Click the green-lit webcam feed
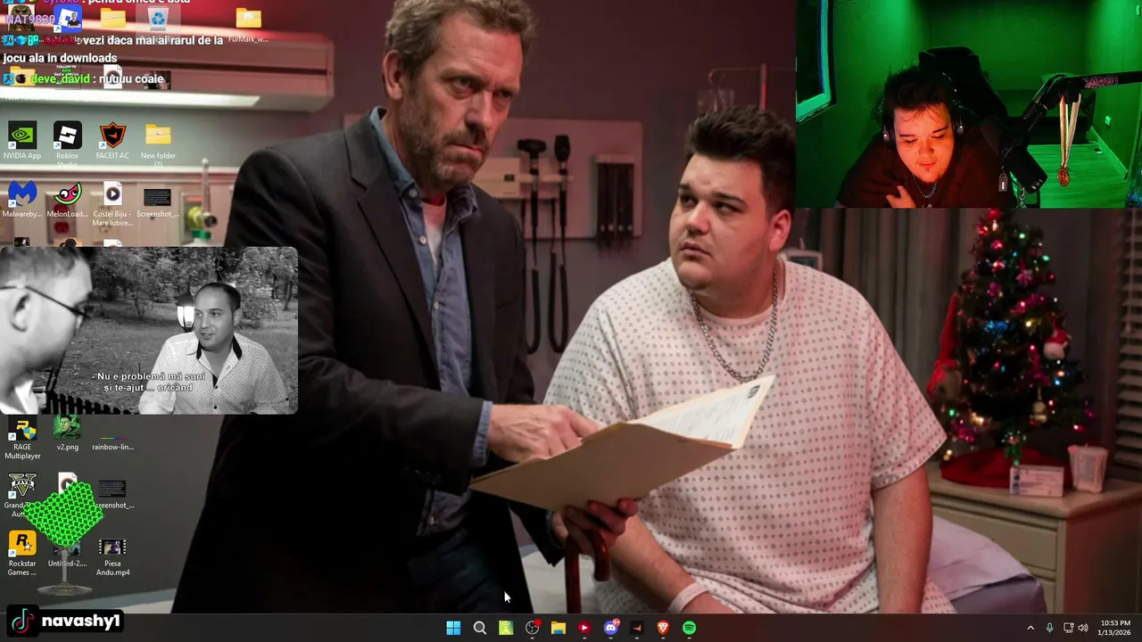 tap(969, 104)
